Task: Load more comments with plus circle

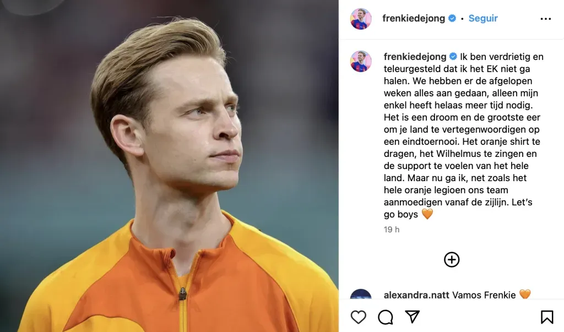Action: [x=452, y=260]
